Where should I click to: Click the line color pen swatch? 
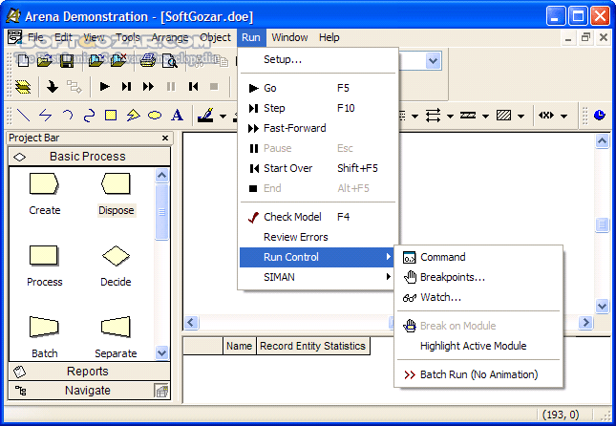[x=204, y=116]
